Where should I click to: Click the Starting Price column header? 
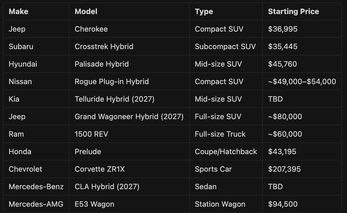tap(293, 11)
